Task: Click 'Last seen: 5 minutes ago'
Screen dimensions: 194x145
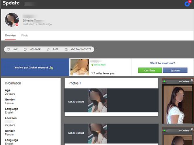Action: pyautogui.click(x=37, y=24)
